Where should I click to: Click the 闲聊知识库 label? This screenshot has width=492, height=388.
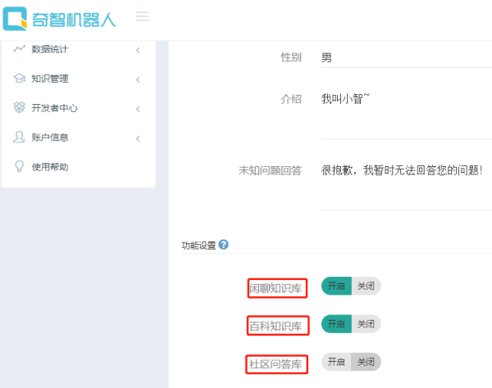pos(278,288)
